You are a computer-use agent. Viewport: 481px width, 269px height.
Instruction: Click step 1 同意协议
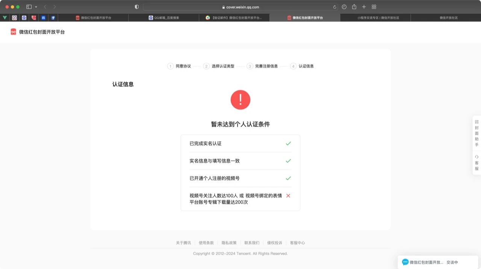pos(179,66)
